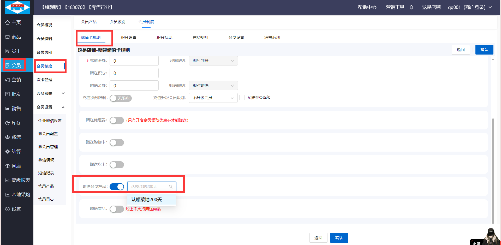Turn off the 赠送会员产品 switch
This screenshot has height=245, width=501.
click(117, 187)
